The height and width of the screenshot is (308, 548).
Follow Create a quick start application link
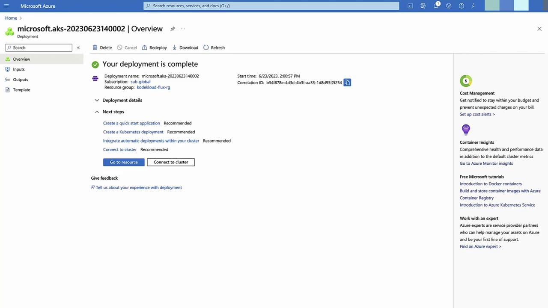(x=131, y=123)
